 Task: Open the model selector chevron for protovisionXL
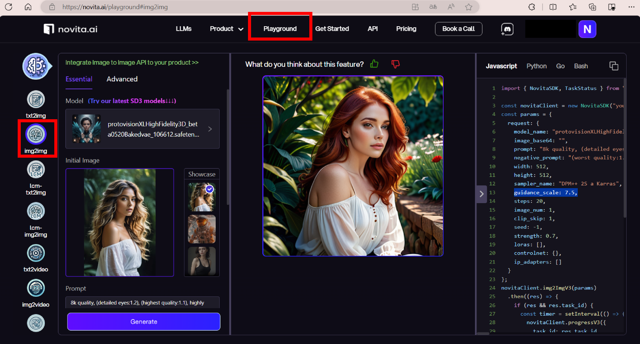[x=210, y=129]
